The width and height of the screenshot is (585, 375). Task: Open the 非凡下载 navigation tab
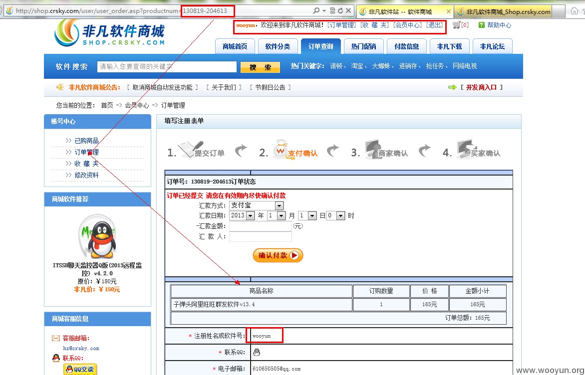(x=449, y=46)
